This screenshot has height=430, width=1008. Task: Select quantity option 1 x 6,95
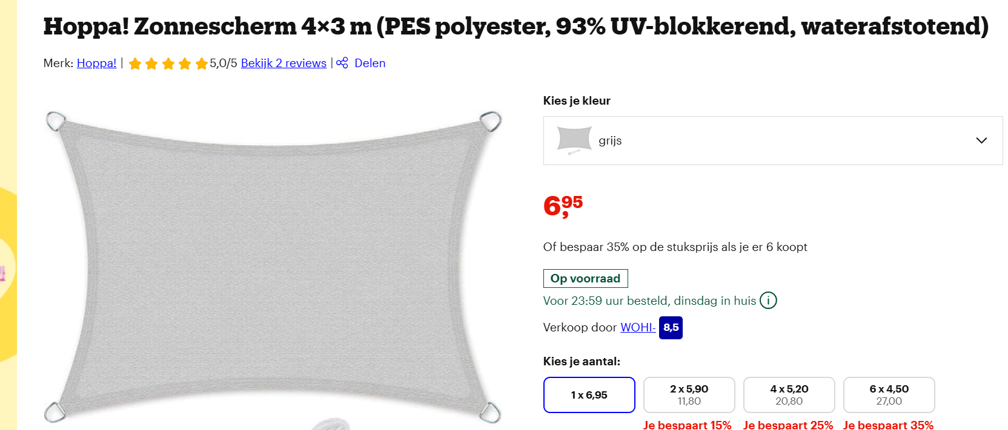(589, 394)
